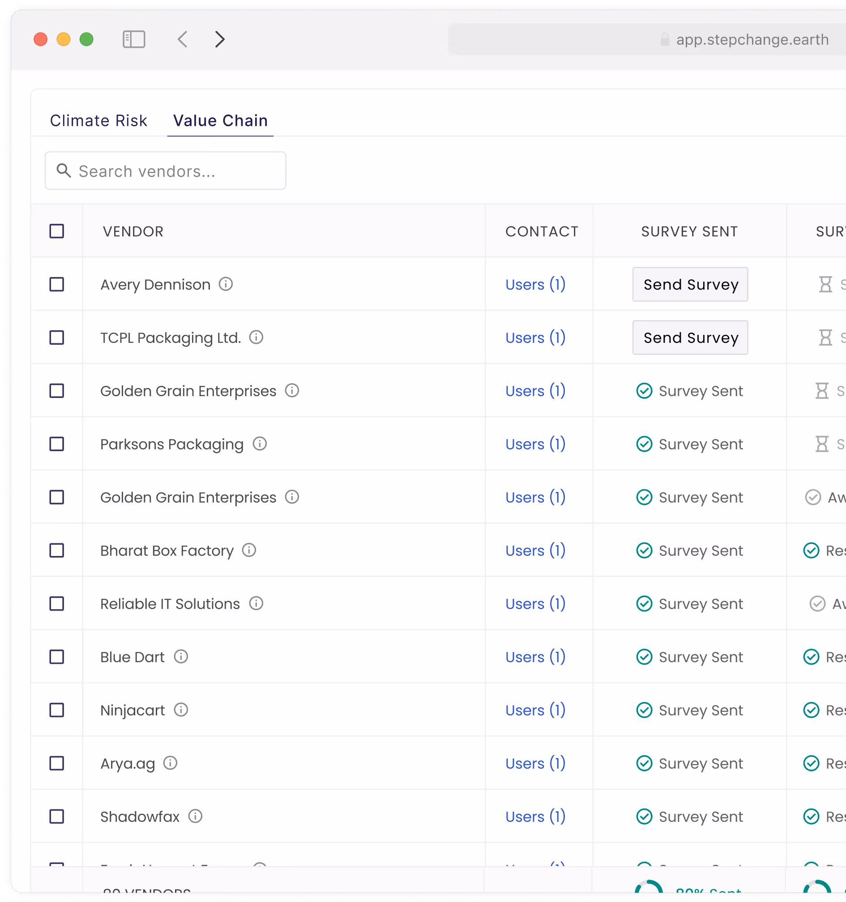Open Users (1) link for Shadowfax
Screen dimensions: 846x902
click(536, 816)
